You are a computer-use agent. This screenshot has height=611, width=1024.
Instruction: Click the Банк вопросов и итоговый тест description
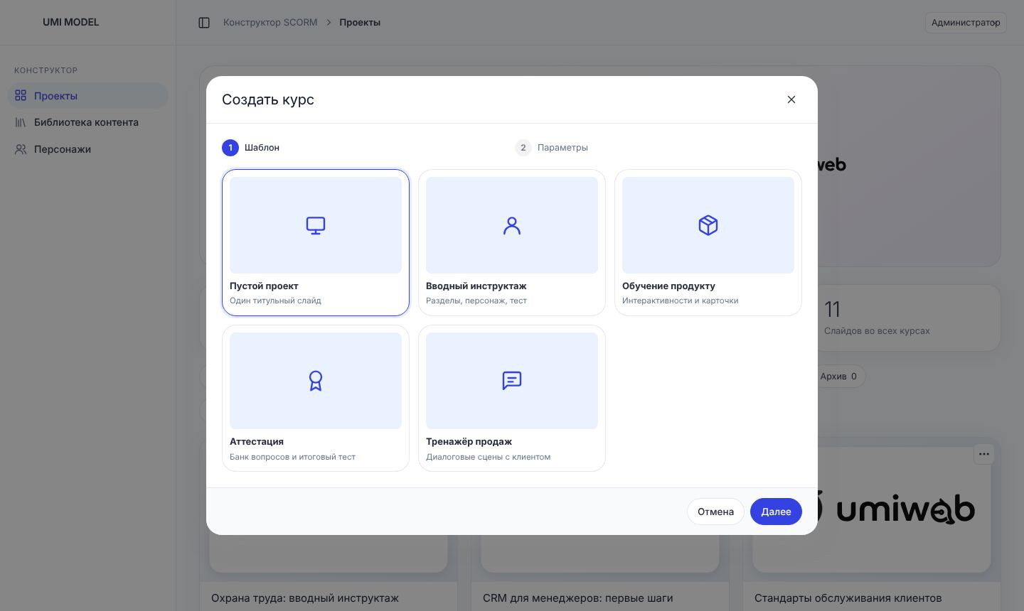pyautogui.click(x=292, y=457)
